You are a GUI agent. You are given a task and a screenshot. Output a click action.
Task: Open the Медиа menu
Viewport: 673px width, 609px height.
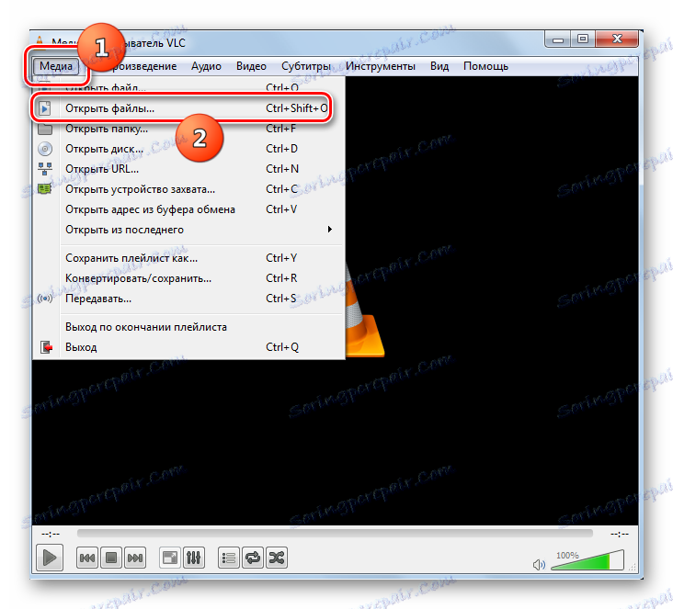[x=56, y=66]
